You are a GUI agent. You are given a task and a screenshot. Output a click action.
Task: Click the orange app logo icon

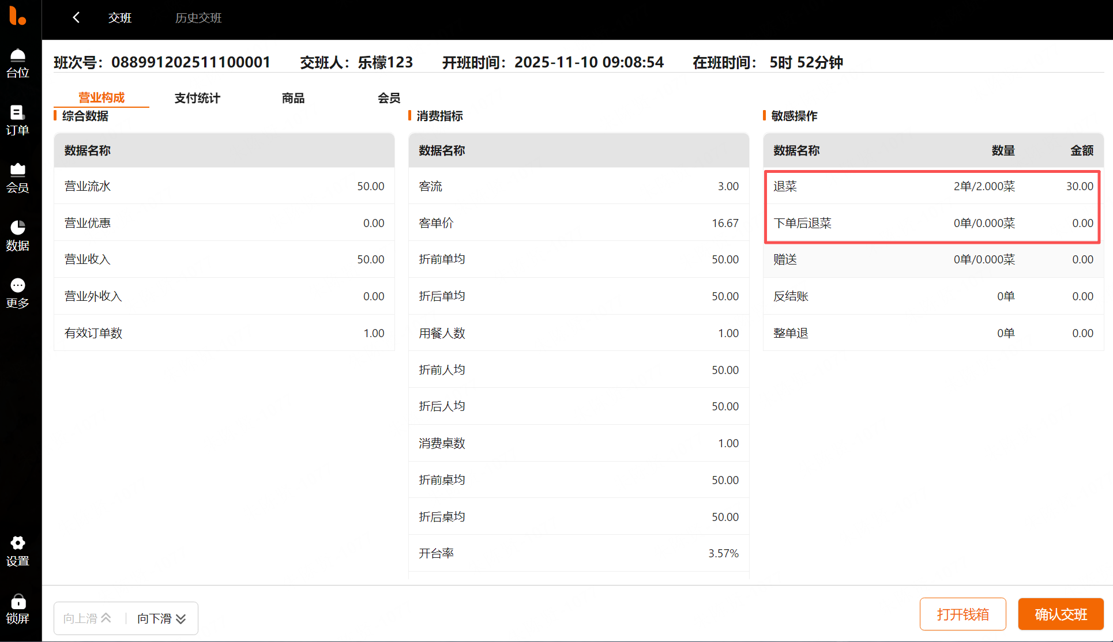(x=17, y=16)
